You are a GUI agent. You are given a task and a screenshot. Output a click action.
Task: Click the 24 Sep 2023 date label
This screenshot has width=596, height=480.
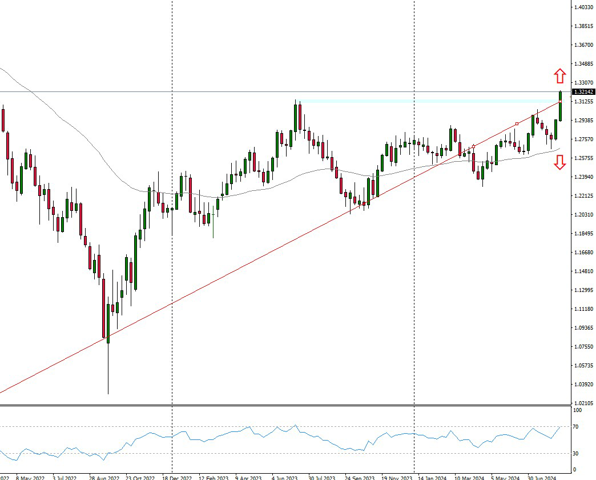360,477
